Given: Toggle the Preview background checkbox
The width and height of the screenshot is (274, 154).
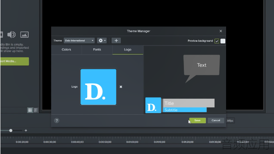Looking at the screenshot, I should [x=217, y=41].
